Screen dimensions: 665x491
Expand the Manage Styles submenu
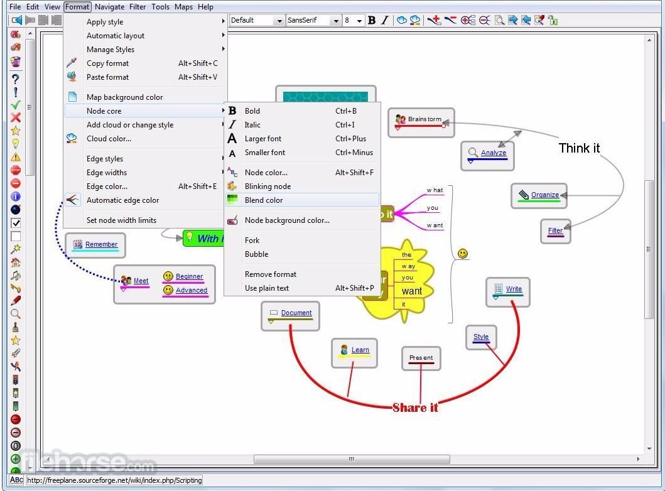click(146, 50)
